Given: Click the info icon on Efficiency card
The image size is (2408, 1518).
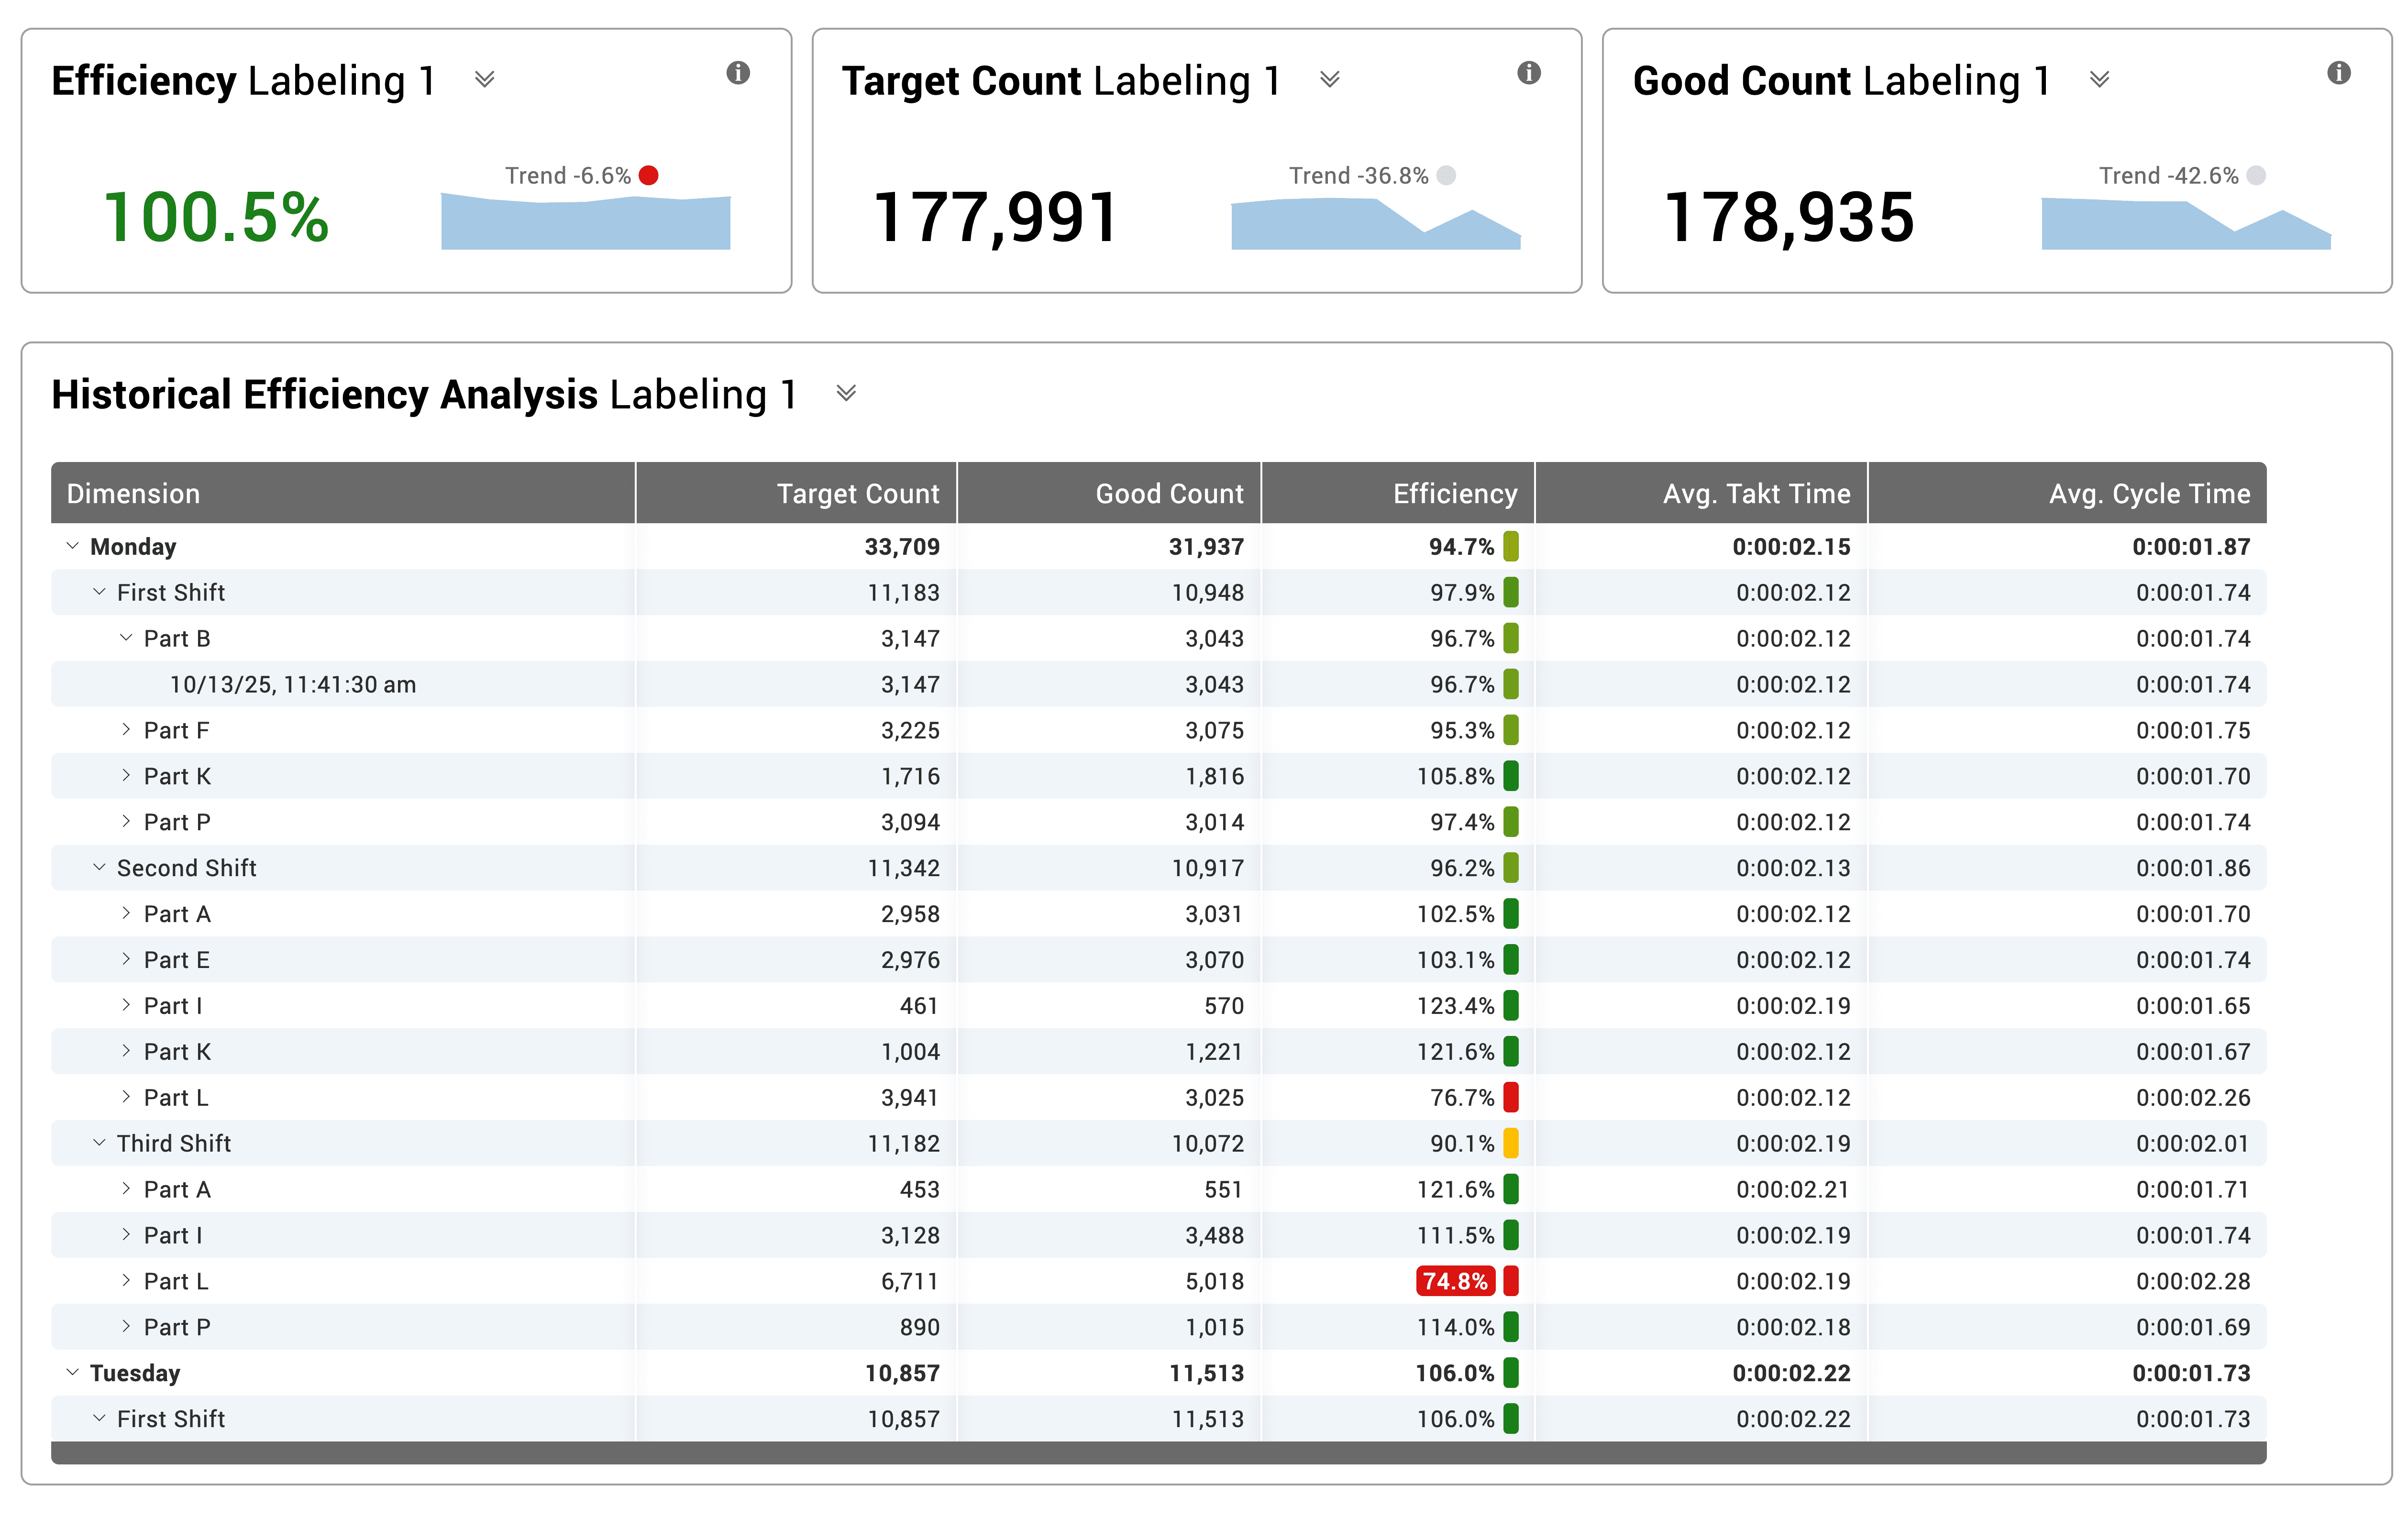Looking at the screenshot, I should 739,73.
